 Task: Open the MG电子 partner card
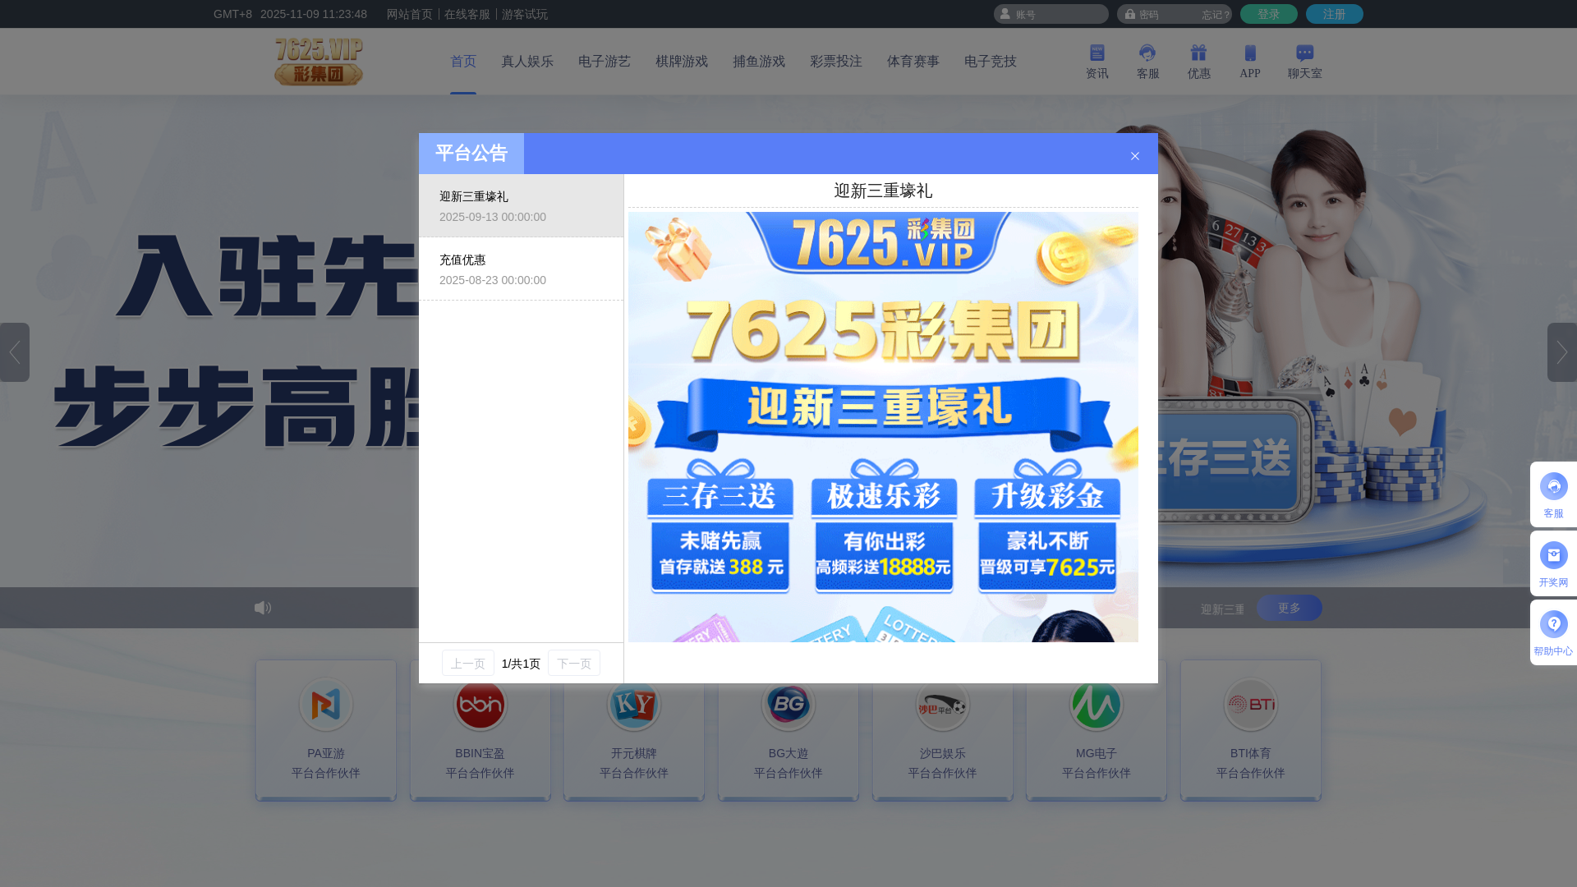1097,730
